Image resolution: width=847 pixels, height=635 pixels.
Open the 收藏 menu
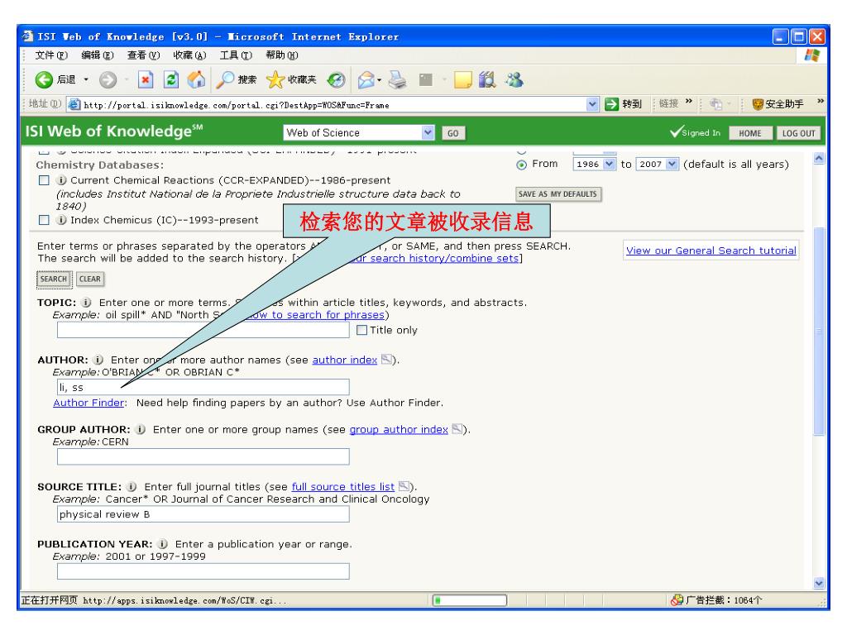pyautogui.click(x=189, y=55)
